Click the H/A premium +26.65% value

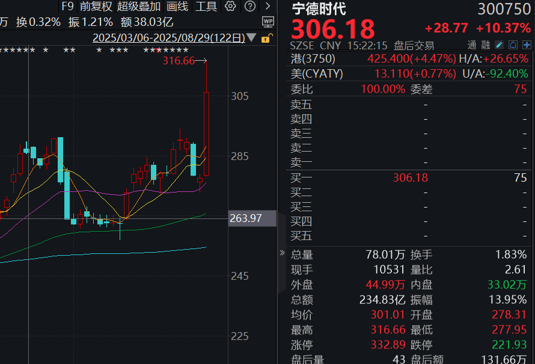click(x=506, y=59)
